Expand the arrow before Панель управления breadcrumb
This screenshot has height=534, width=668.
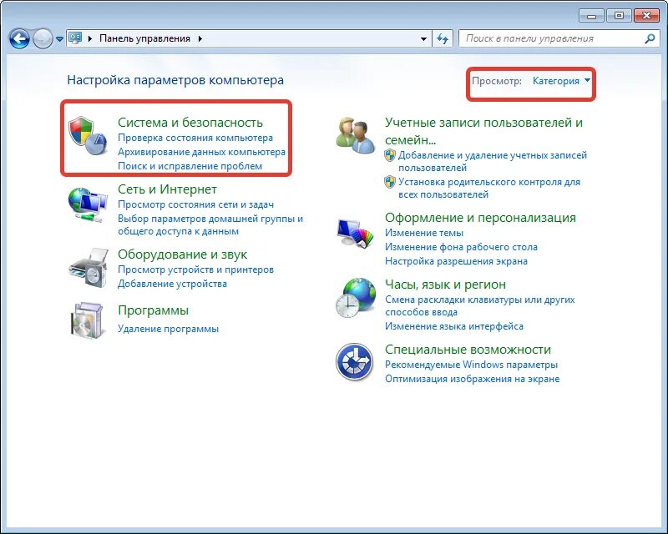tap(90, 38)
